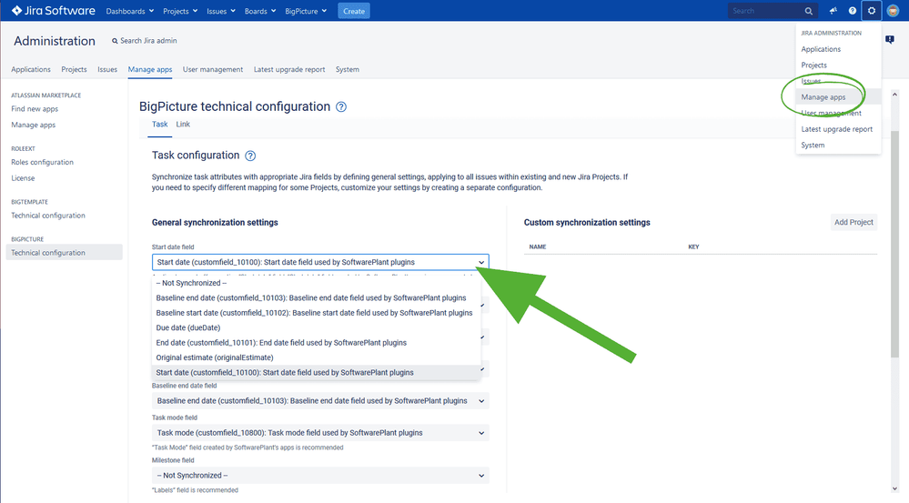Switch to User management admin tab
The height and width of the screenshot is (503, 909).
(213, 69)
